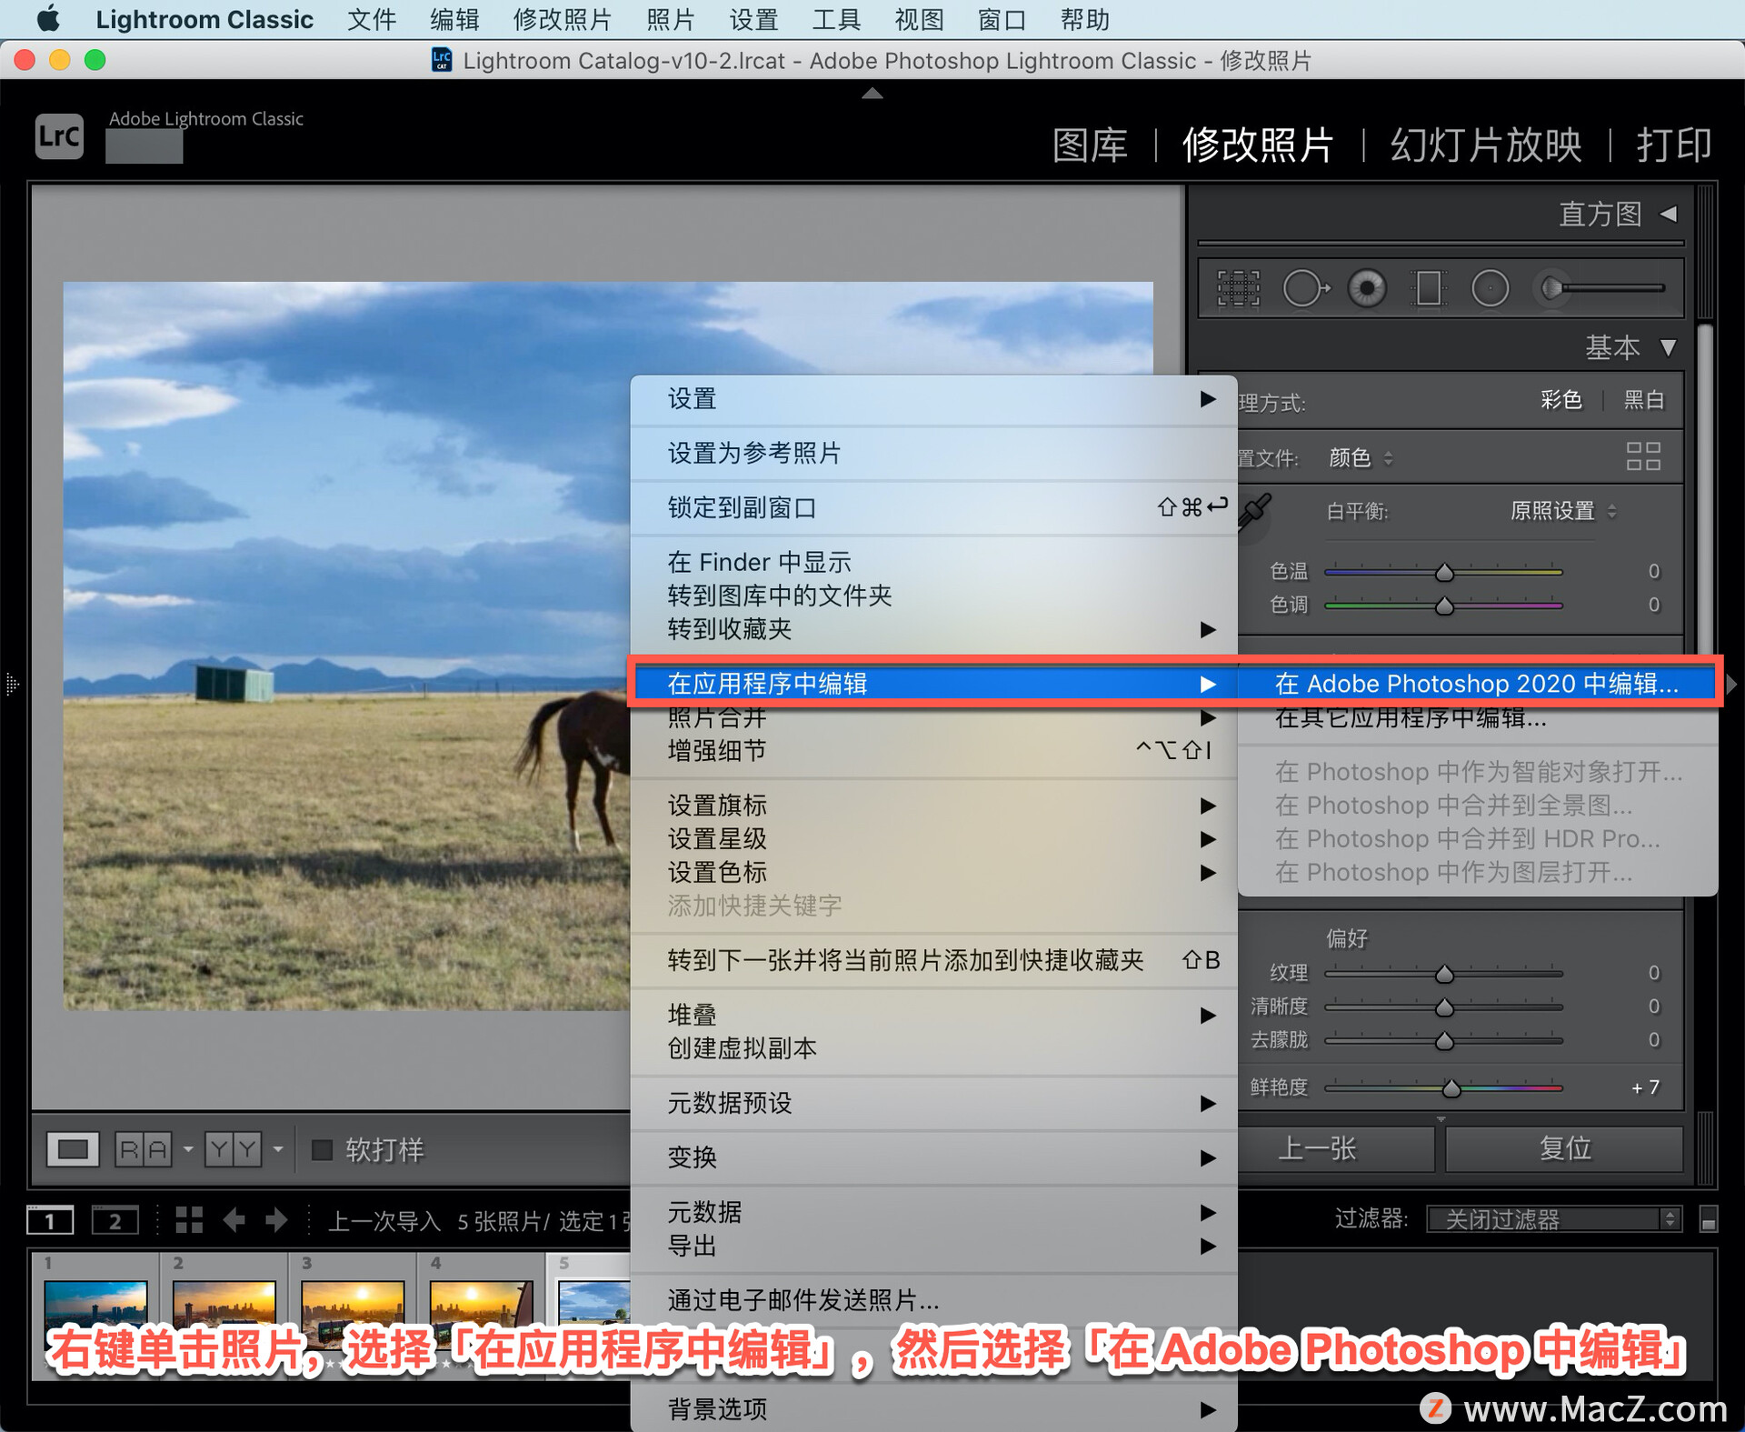Screen dimensions: 1745x1432
Task: Switch to Loupe view mode button
Action: [73, 1149]
